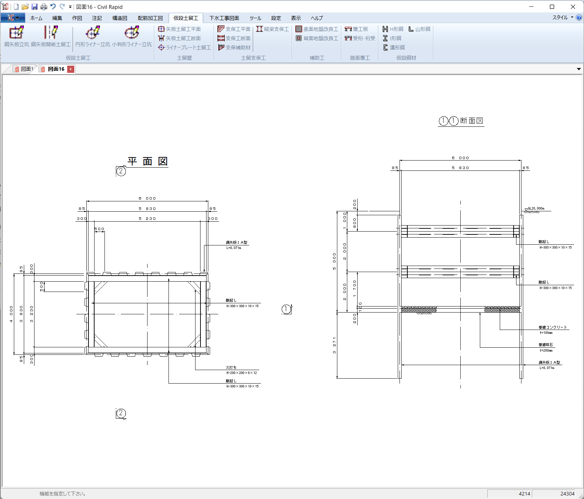The image size is (584, 499).
Task: Open the application menu button
Action: pos(13,18)
